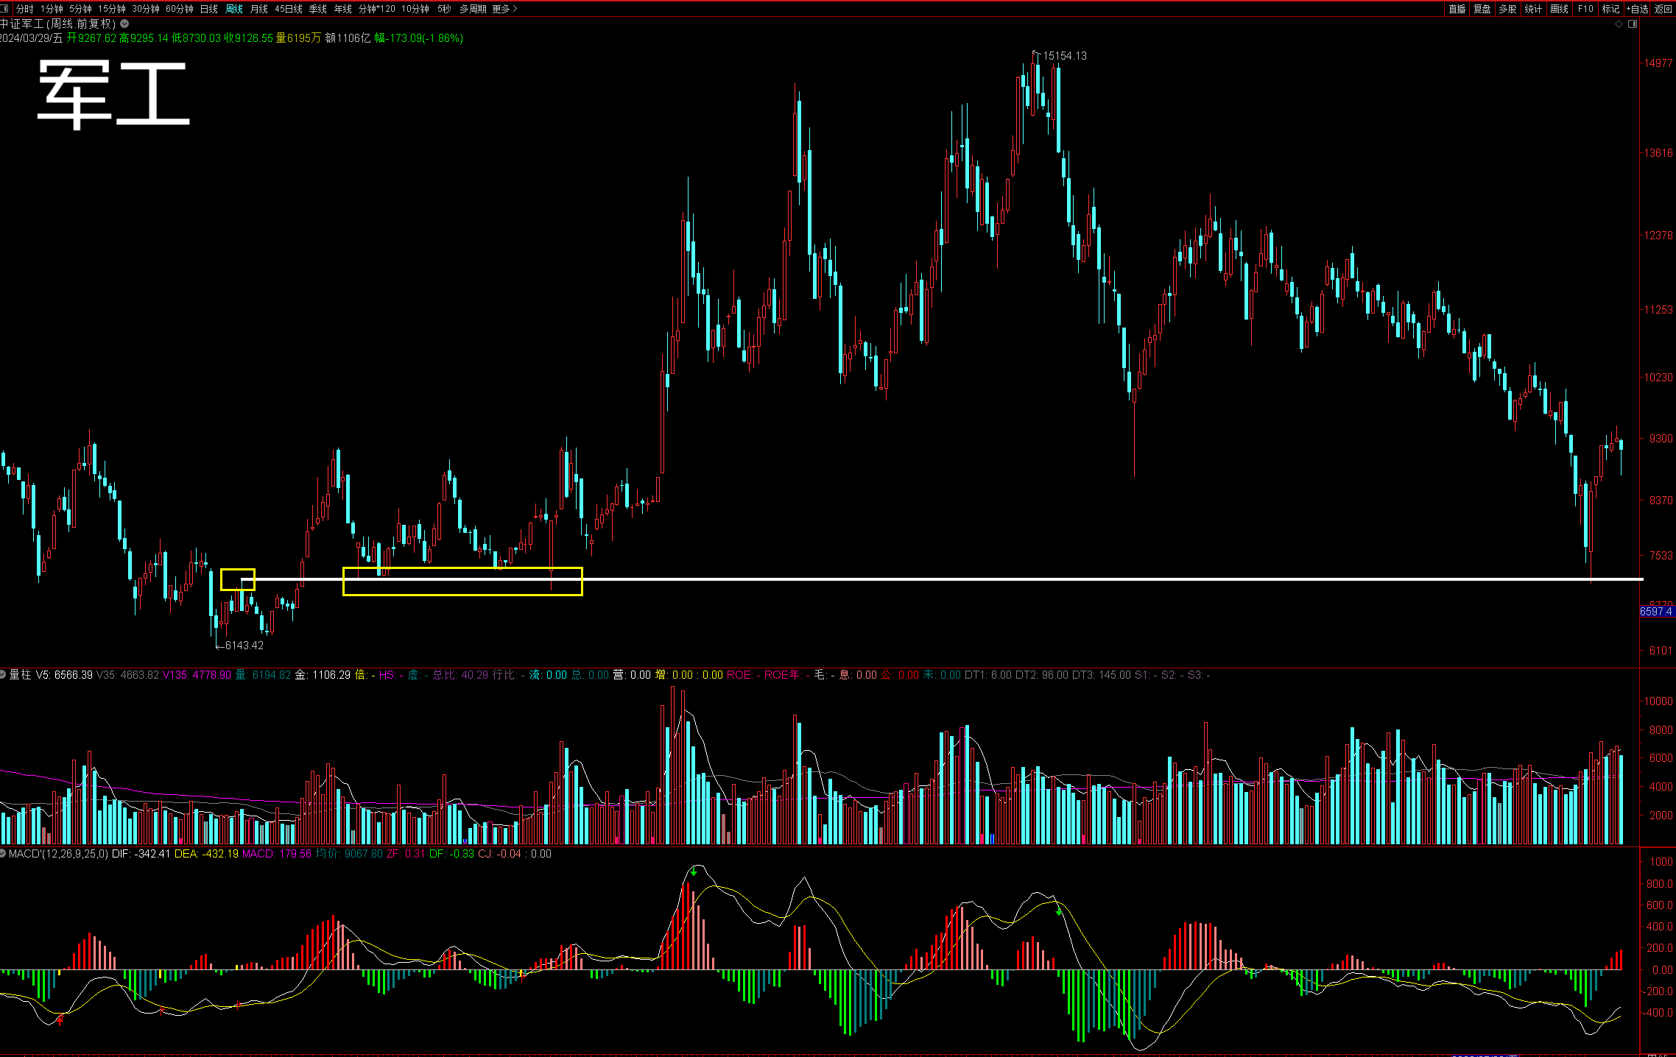Select the 日线 daily chart tab

(209, 9)
